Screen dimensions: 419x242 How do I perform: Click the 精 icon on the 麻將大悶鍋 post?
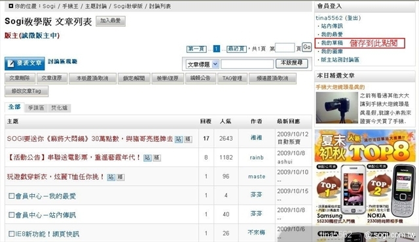click(188, 139)
